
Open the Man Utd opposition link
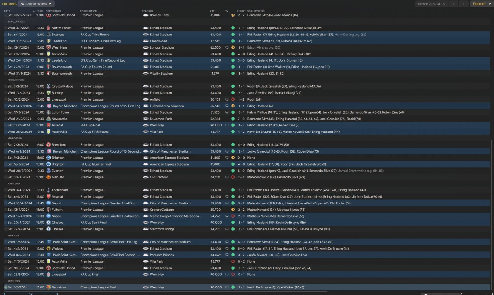tap(58, 177)
